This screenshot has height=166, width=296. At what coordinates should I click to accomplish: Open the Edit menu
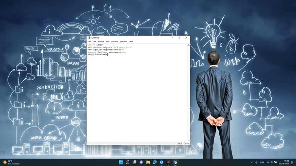pos(94,41)
